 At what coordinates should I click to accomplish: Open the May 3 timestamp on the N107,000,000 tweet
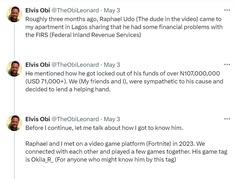pyautogui.click(x=112, y=65)
